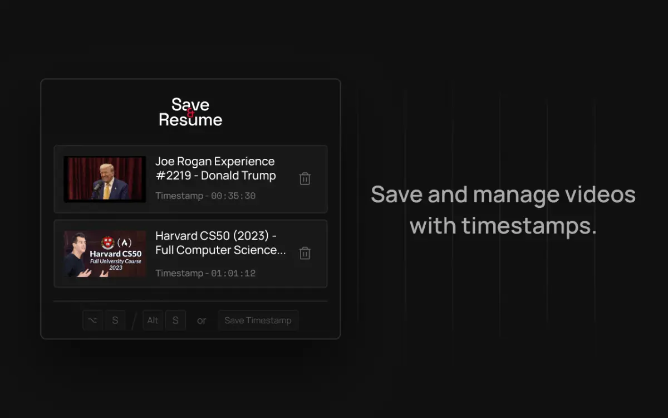Click the Save & Resume logo
This screenshot has height=418, width=668.
click(190, 112)
